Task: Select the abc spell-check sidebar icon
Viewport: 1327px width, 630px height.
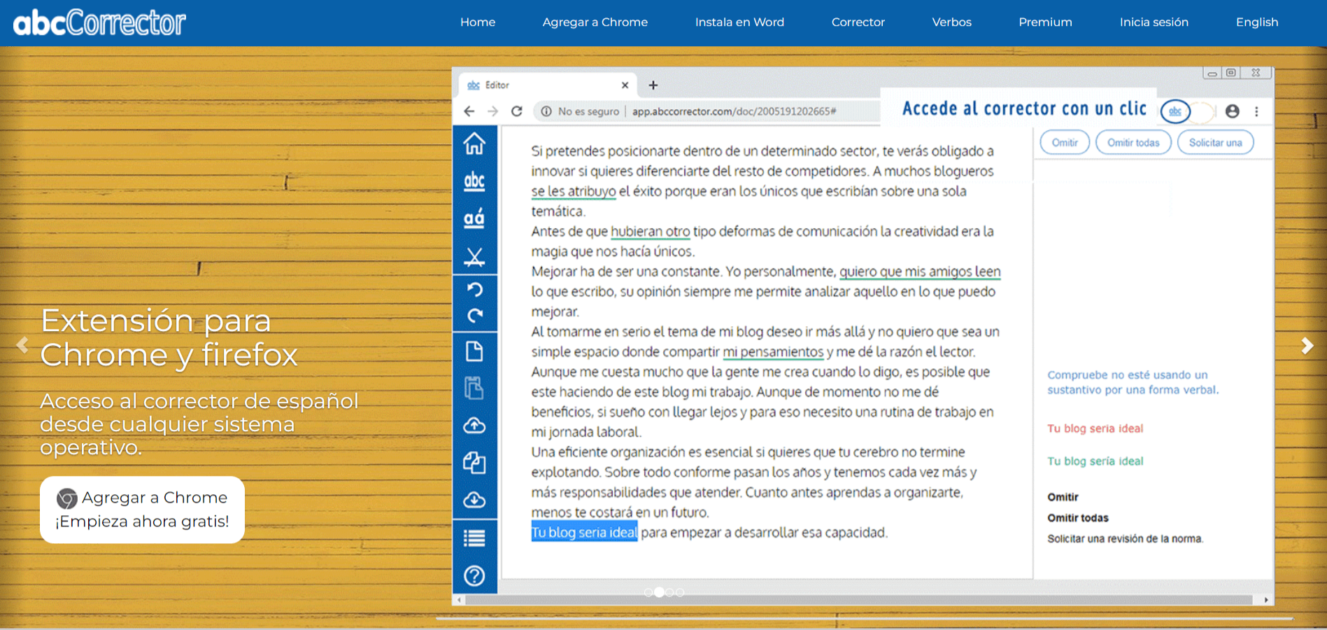Action: point(474,181)
